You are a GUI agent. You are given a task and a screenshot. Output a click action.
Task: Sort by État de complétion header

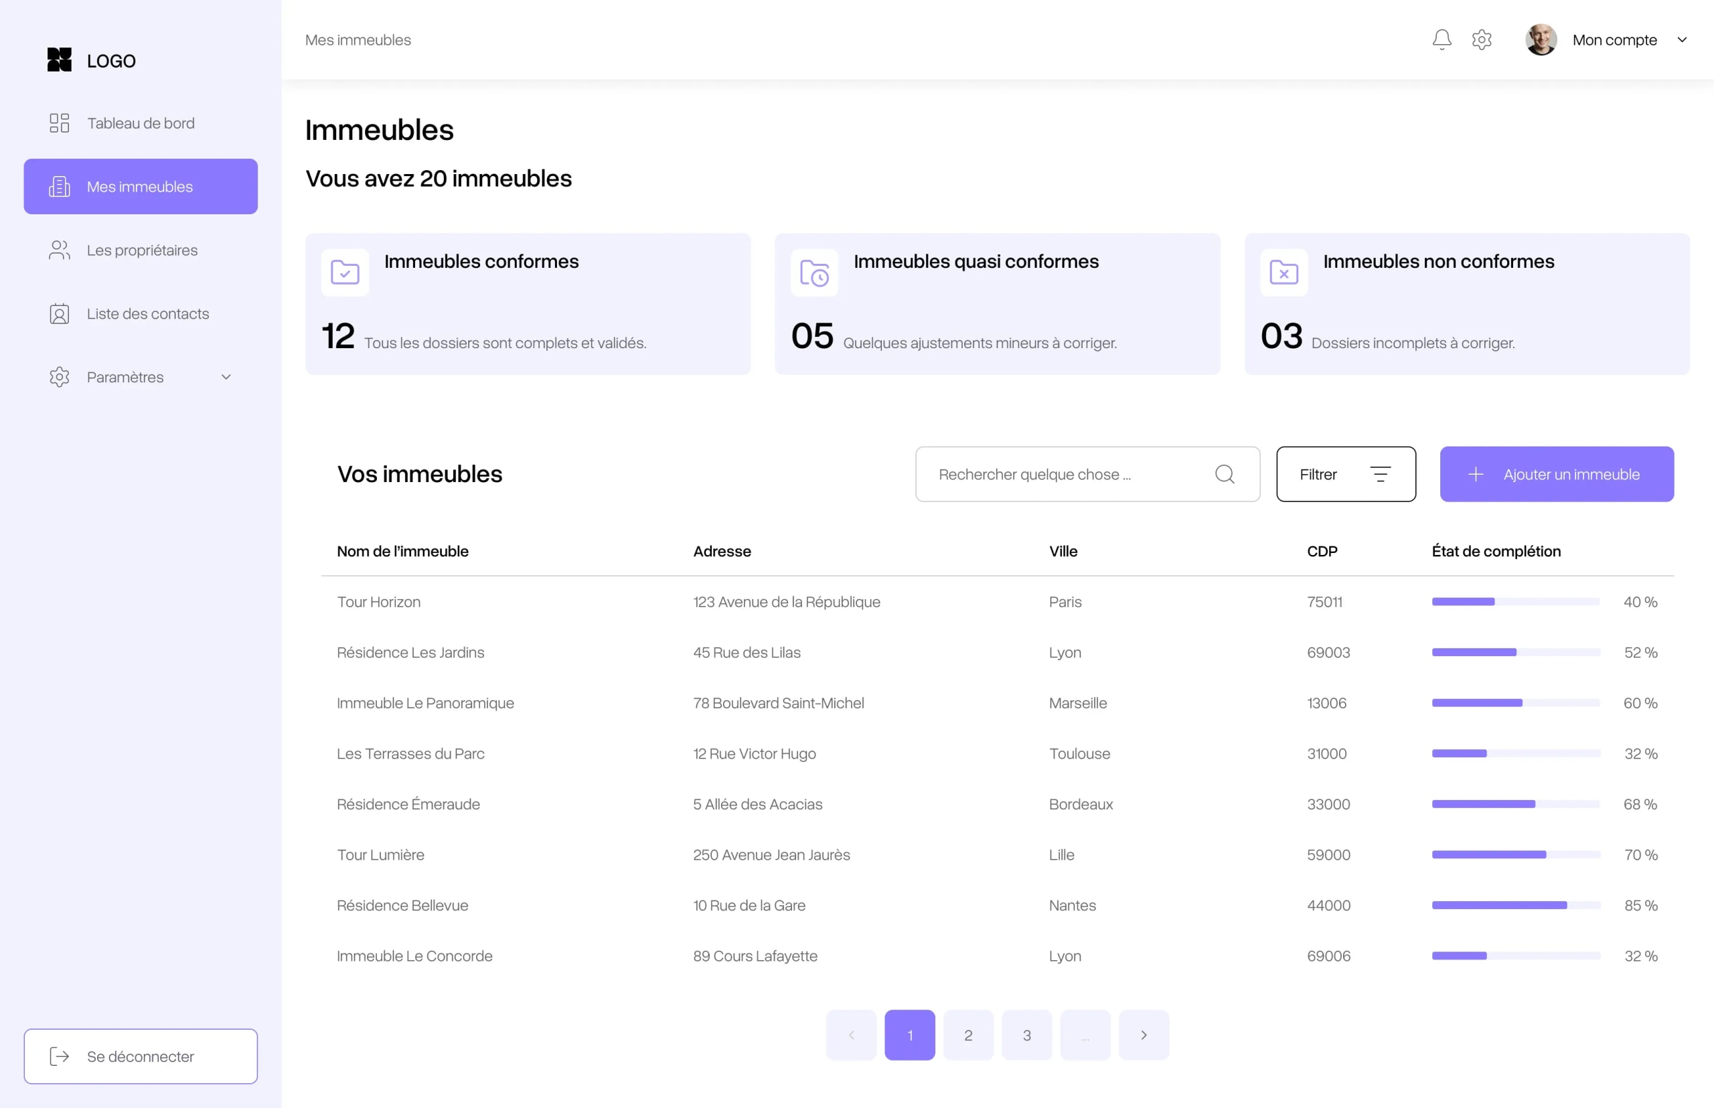coord(1496,551)
